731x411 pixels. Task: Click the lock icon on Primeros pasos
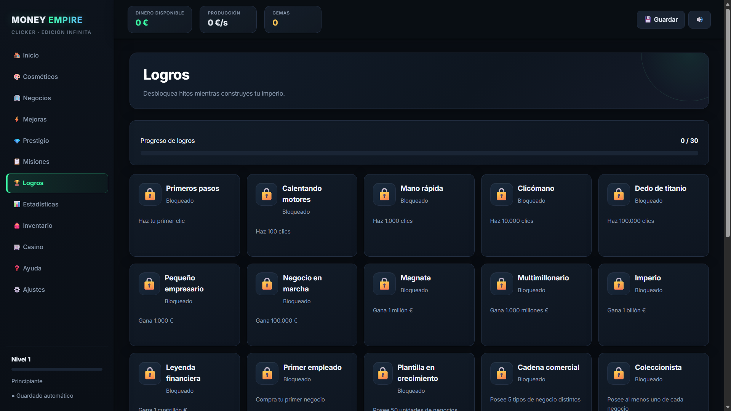click(x=150, y=194)
